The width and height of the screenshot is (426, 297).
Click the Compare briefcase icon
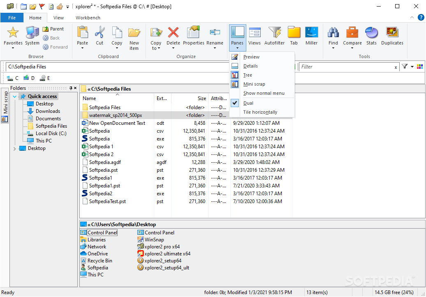coord(352,33)
